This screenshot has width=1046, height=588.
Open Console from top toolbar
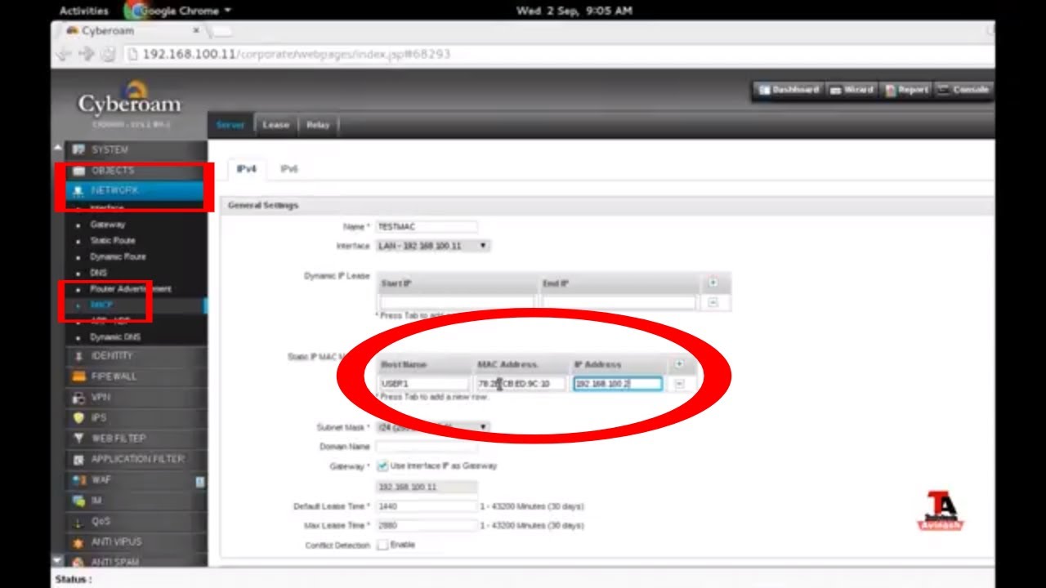[963, 90]
